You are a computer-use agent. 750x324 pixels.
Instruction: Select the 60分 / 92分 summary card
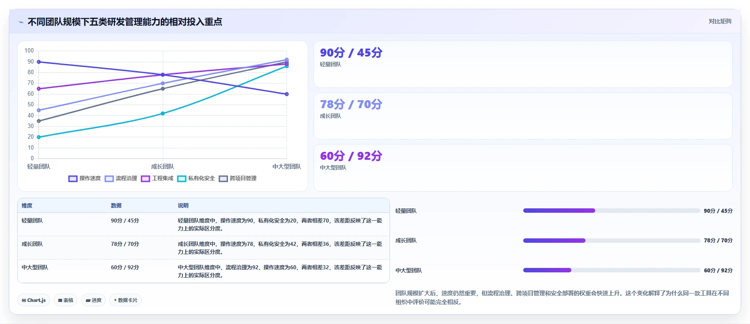tap(523, 168)
